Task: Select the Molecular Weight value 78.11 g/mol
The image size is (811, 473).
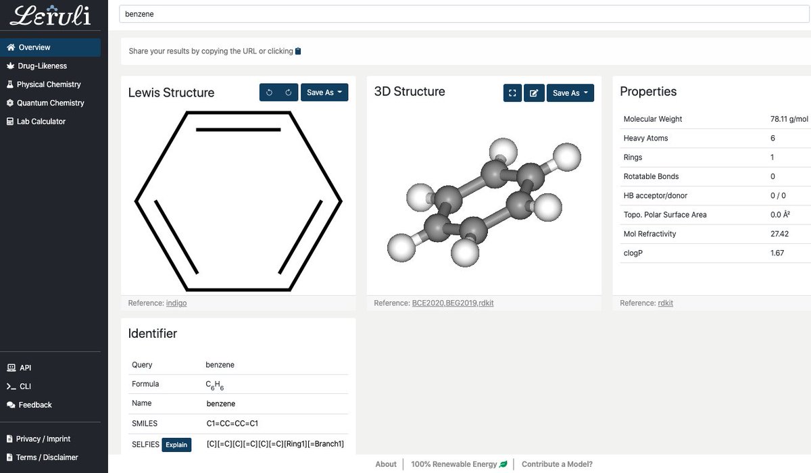Action: (x=789, y=119)
